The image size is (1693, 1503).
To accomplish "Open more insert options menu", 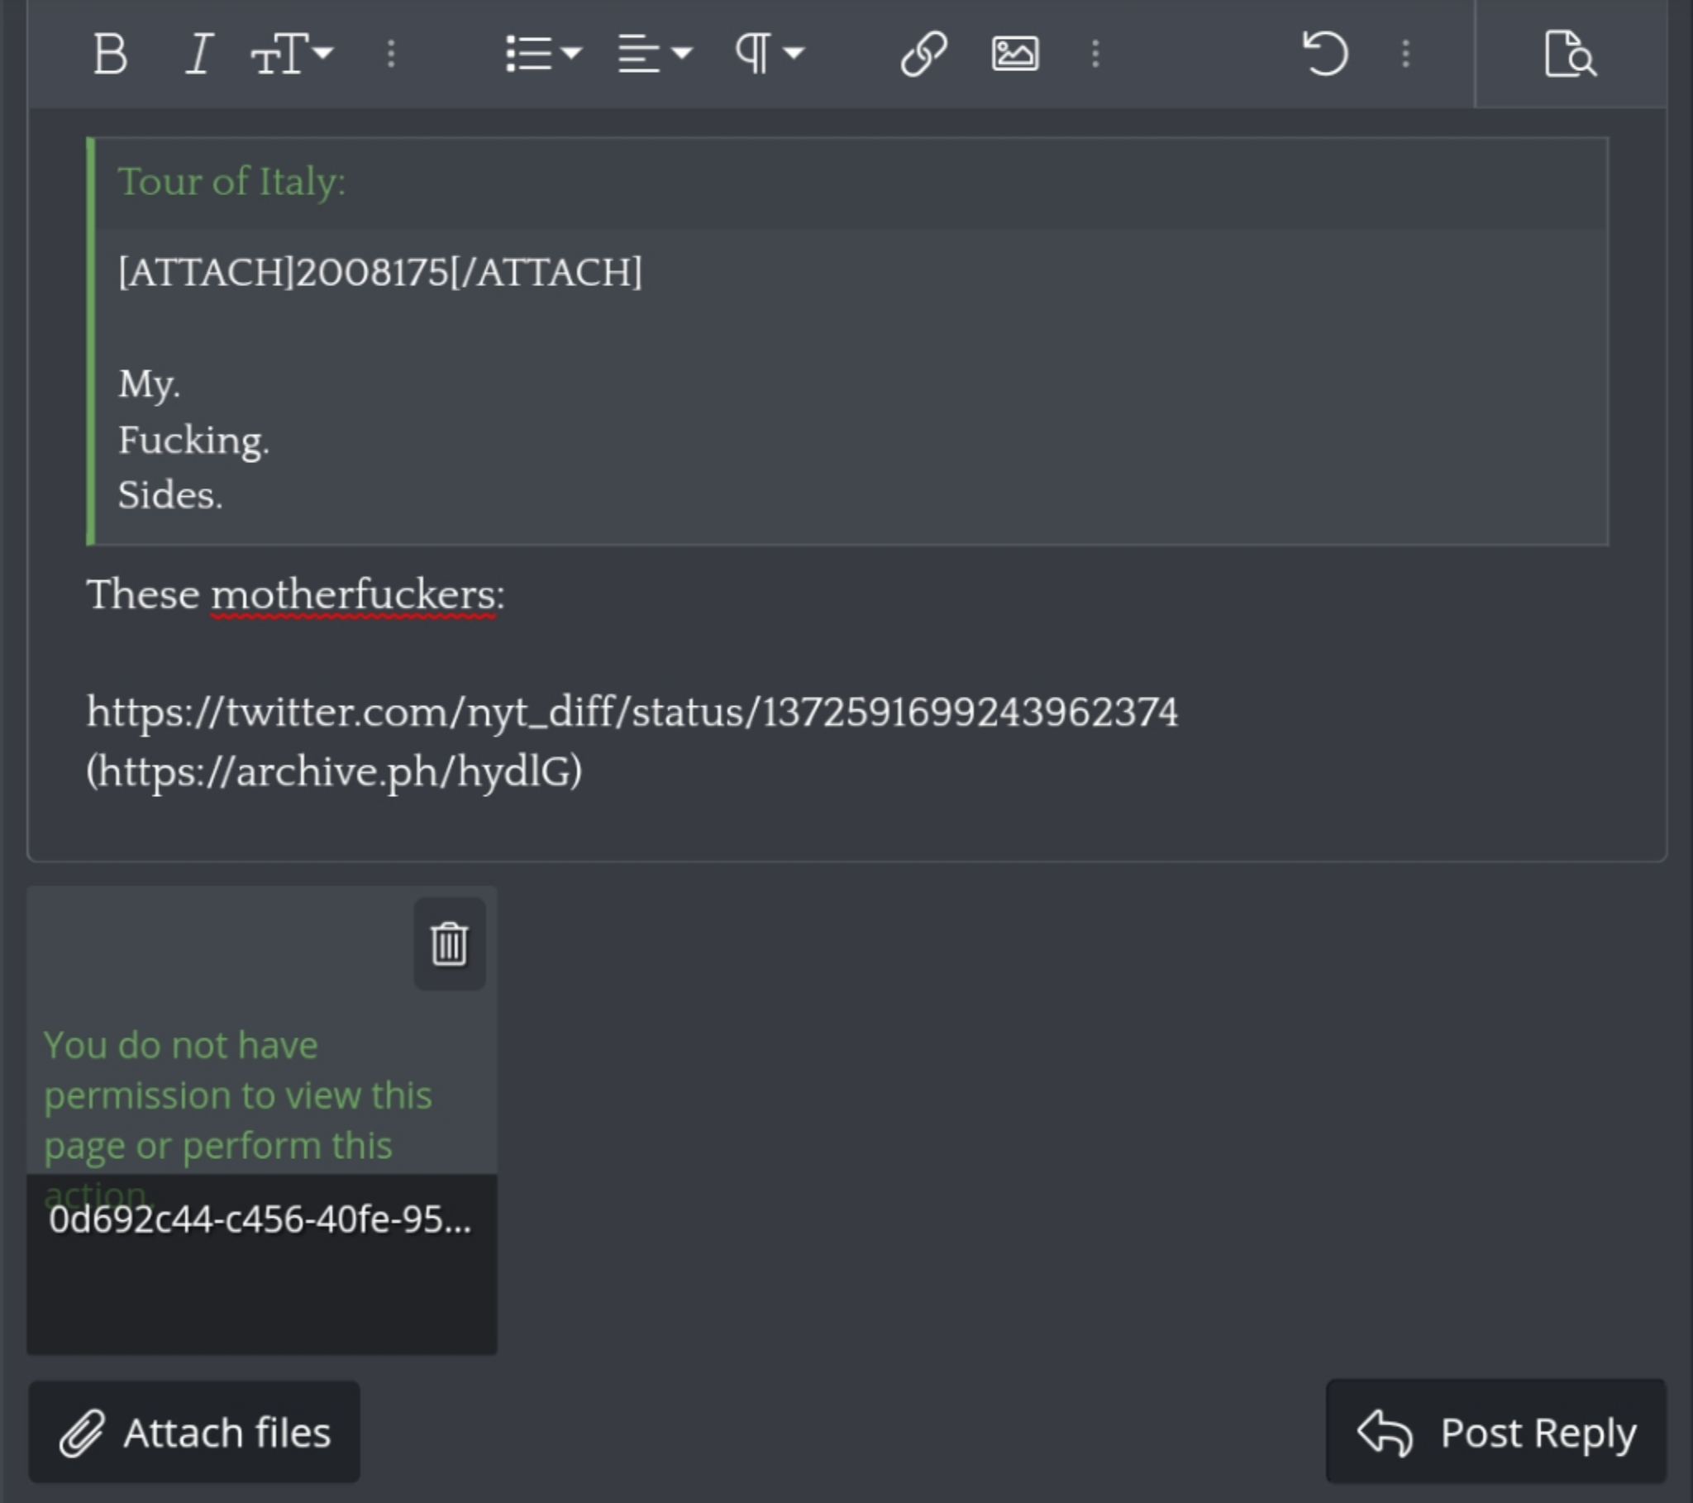I will 1095,55.
